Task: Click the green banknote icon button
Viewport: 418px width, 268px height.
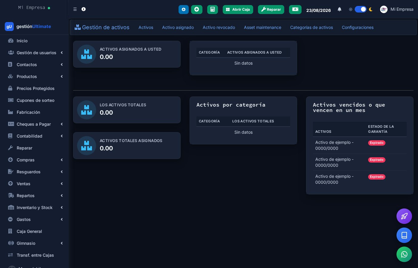Action: [295, 10]
